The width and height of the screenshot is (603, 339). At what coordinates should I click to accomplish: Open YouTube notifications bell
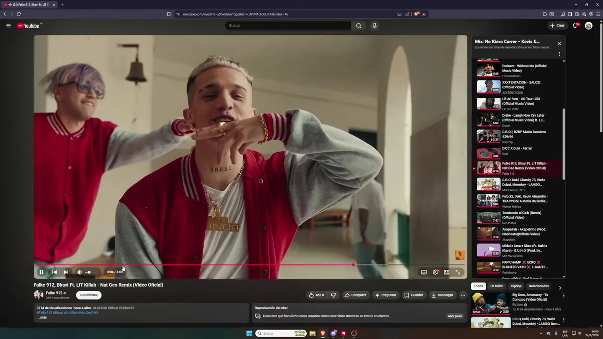click(x=575, y=25)
